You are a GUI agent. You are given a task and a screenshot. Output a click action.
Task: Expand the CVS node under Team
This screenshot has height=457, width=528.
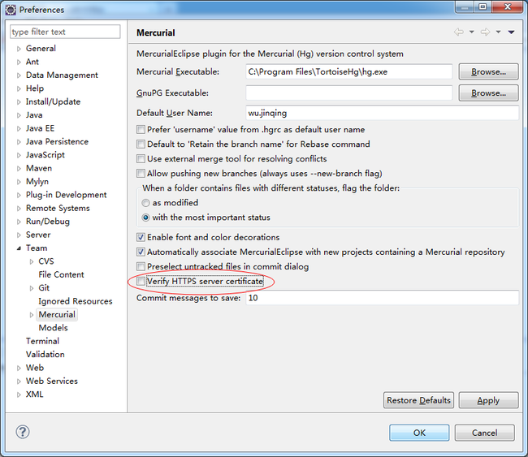pyautogui.click(x=32, y=261)
